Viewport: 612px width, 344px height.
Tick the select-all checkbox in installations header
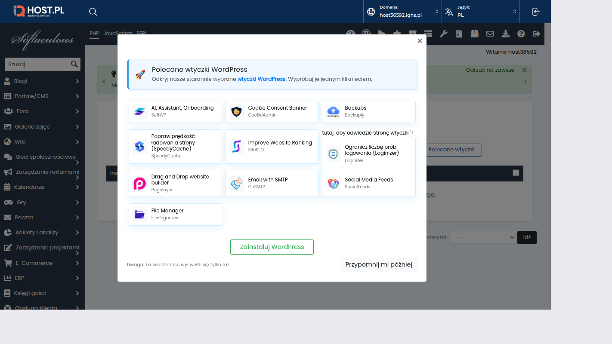tap(516, 172)
